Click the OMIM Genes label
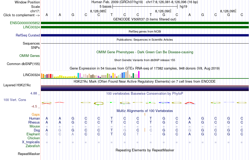The image size is (249, 160). [x=30, y=56]
